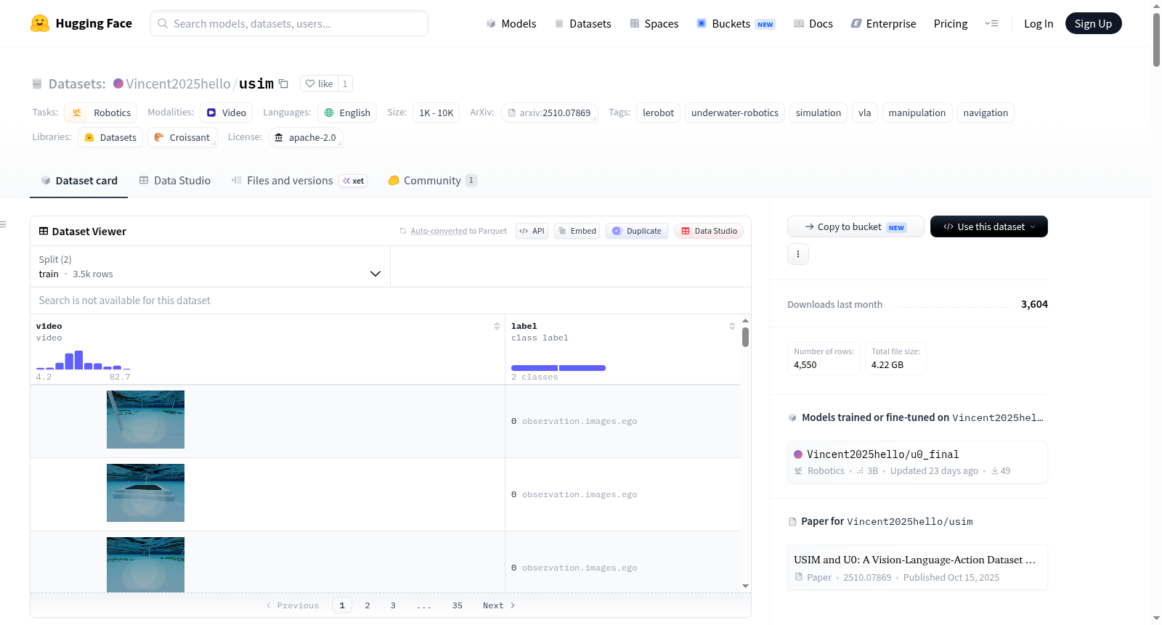Image resolution: width=1162 pixels, height=625 pixels.
Task: Open the lerobot tag
Action: [658, 113]
